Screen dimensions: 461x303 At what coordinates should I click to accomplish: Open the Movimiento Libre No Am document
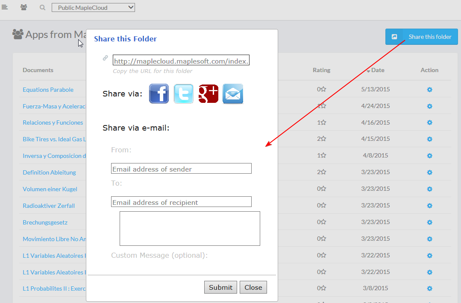(x=54, y=239)
